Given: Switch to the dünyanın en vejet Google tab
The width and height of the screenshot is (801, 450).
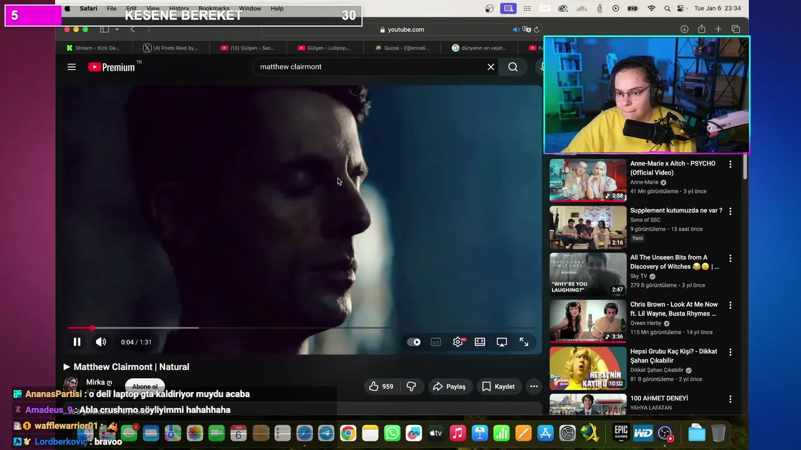Looking at the screenshot, I should tap(479, 47).
